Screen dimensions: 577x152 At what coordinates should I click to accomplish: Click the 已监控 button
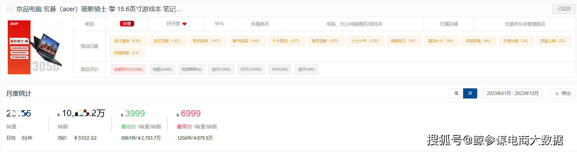point(564,9)
